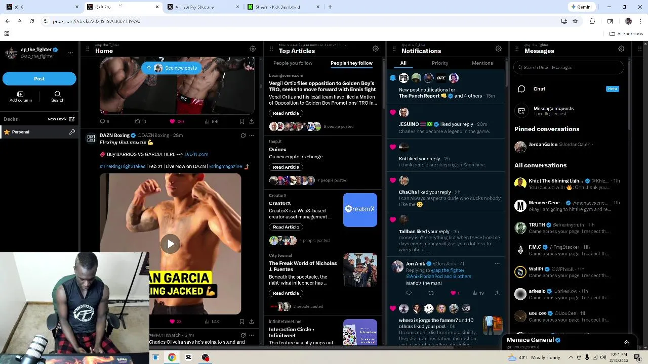The height and width of the screenshot is (364, 648).
Task: Expand the Menace General chat drawer
Action: (x=626, y=342)
